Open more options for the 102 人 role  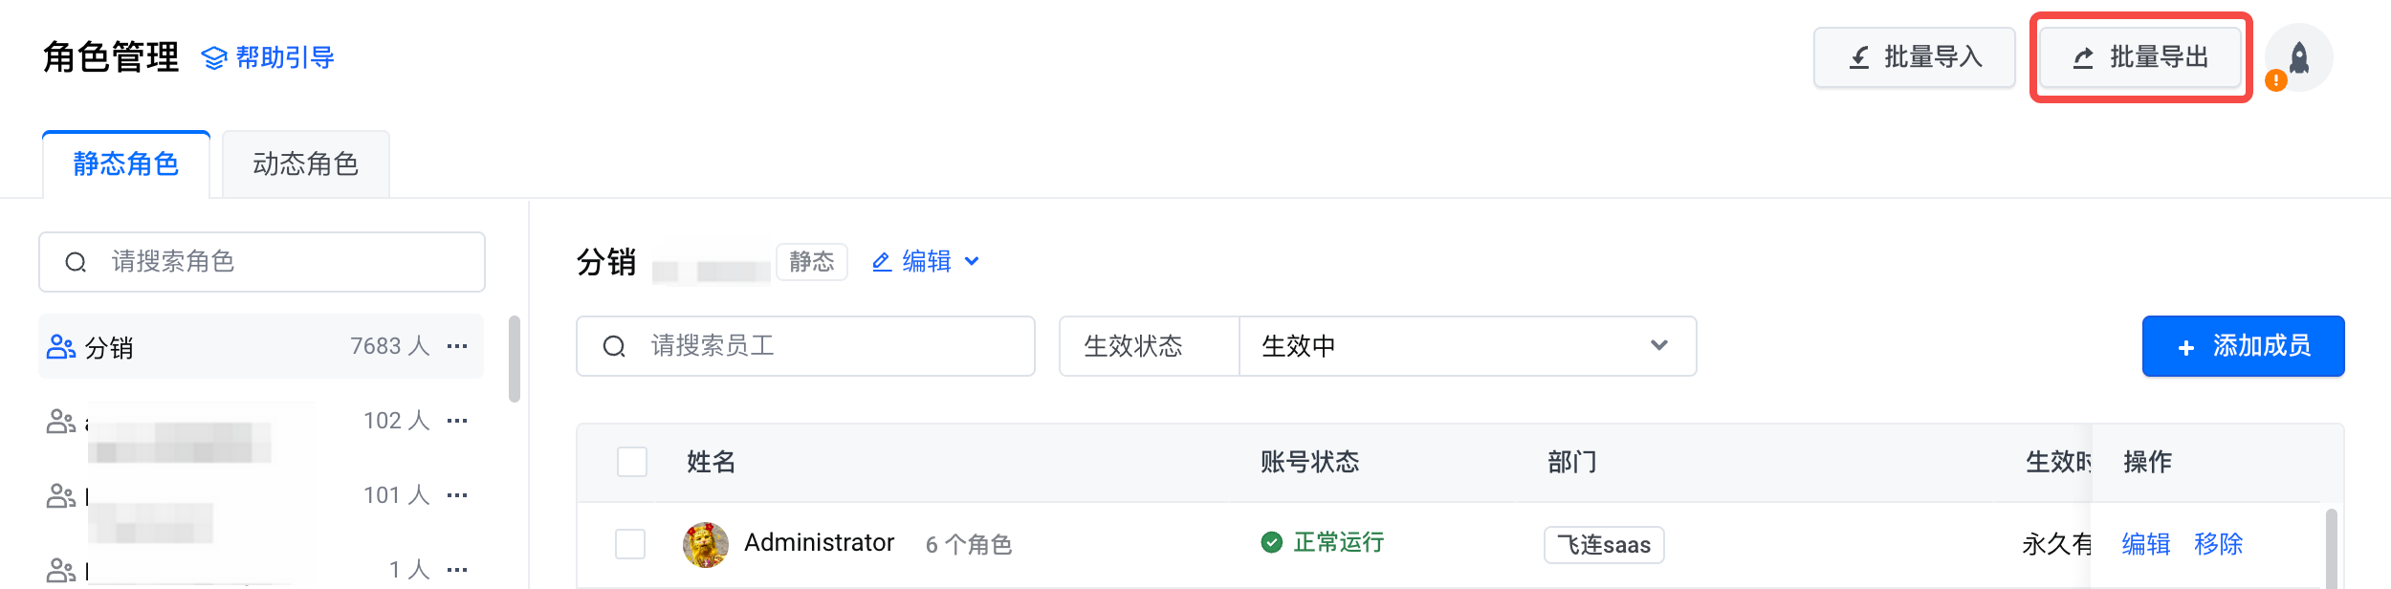click(457, 421)
